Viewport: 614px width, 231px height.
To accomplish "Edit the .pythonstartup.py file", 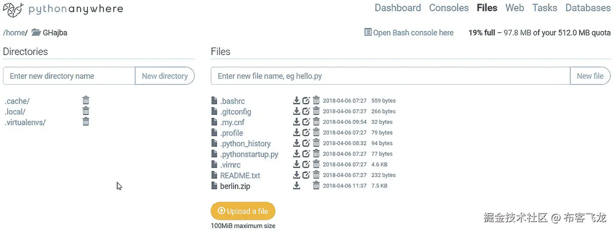I will pyautogui.click(x=306, y=154).
